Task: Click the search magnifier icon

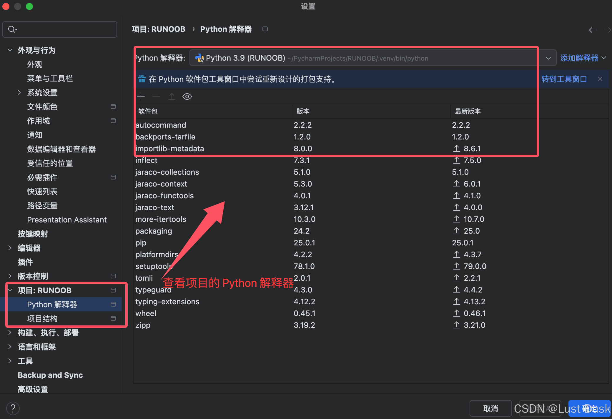Action: pyautogui.click(x=12, y=29)
